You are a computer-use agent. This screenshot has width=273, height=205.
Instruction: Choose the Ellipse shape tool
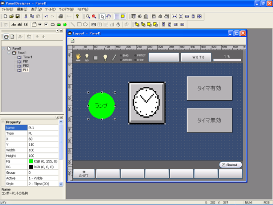coord(85,24)
